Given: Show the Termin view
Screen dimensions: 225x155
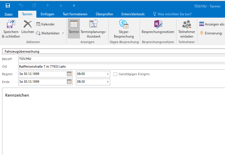Looking at the screenshot, I should click(74, 28).
